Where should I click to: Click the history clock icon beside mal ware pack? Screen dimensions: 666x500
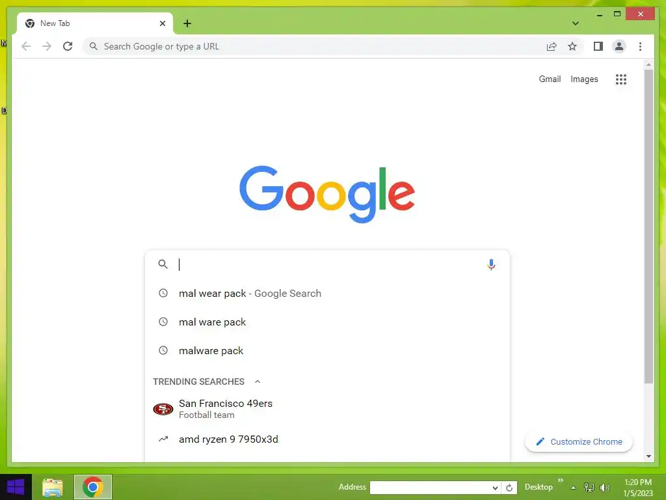click(163, 322)
